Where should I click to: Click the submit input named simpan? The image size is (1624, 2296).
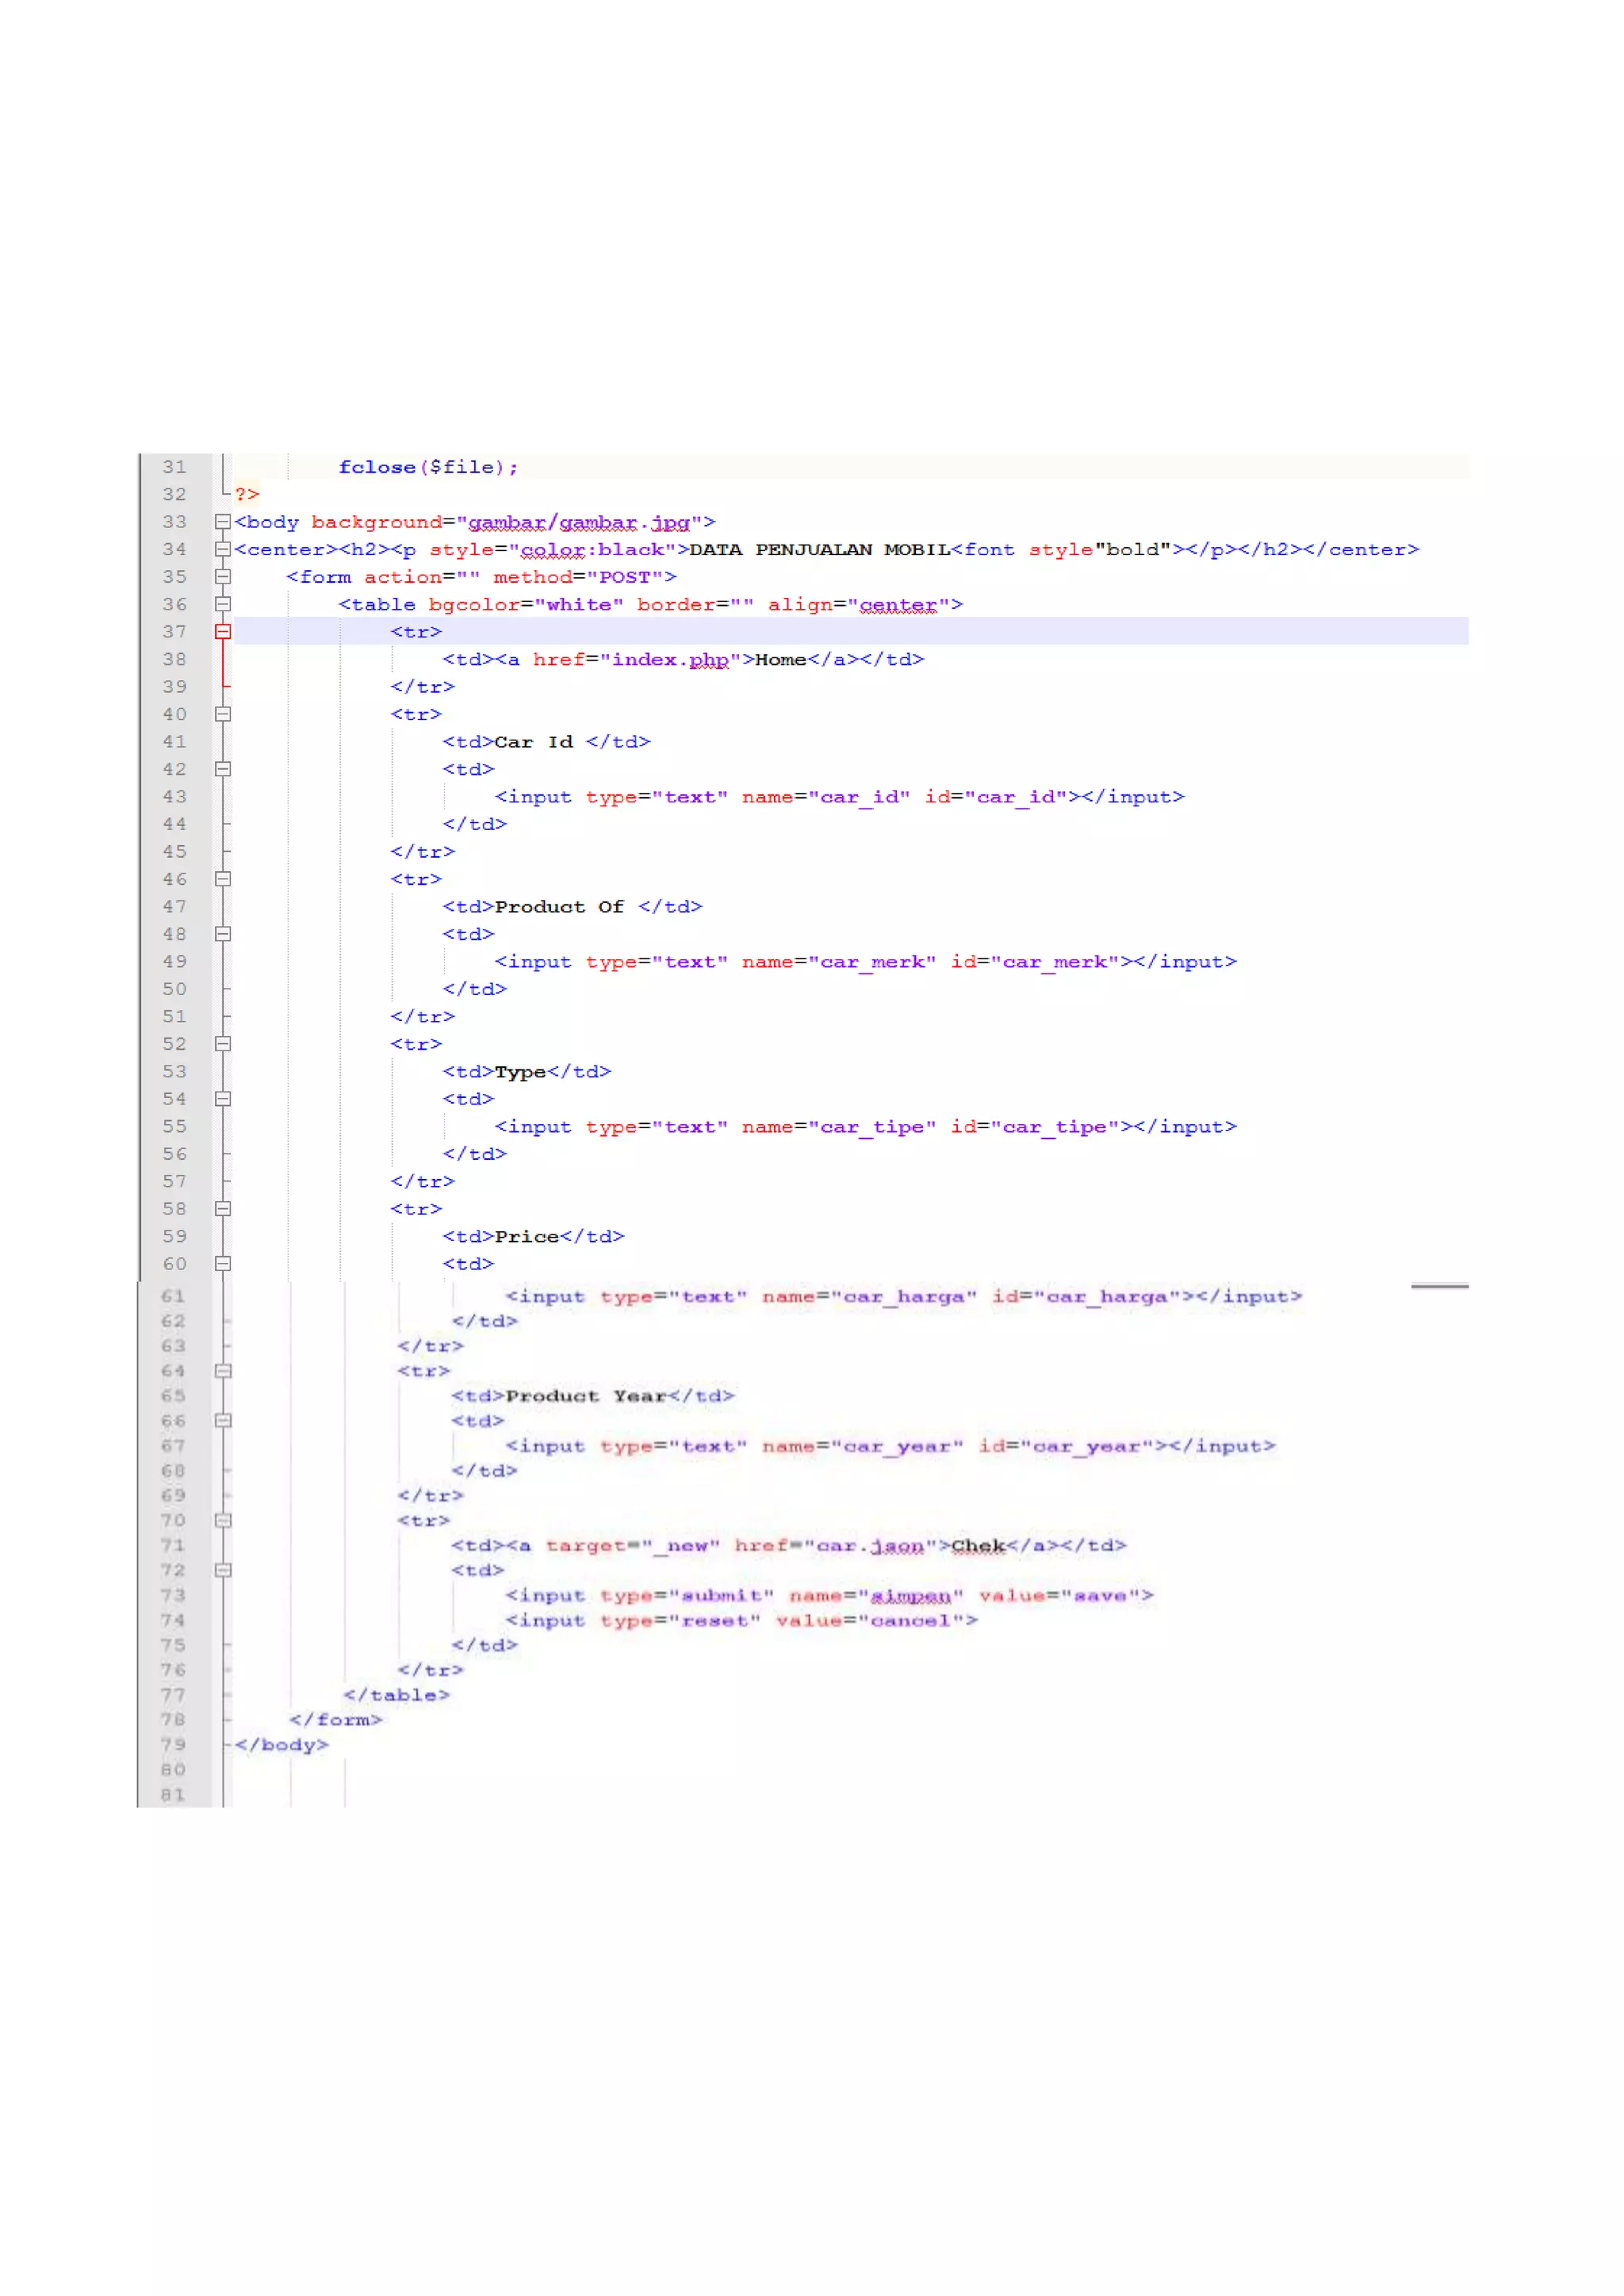pos(830,1596)
